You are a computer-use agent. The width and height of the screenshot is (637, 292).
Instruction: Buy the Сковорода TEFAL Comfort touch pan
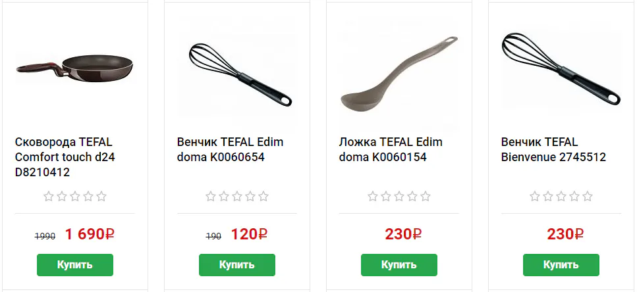pyautogui.click(x=74, y=265)
